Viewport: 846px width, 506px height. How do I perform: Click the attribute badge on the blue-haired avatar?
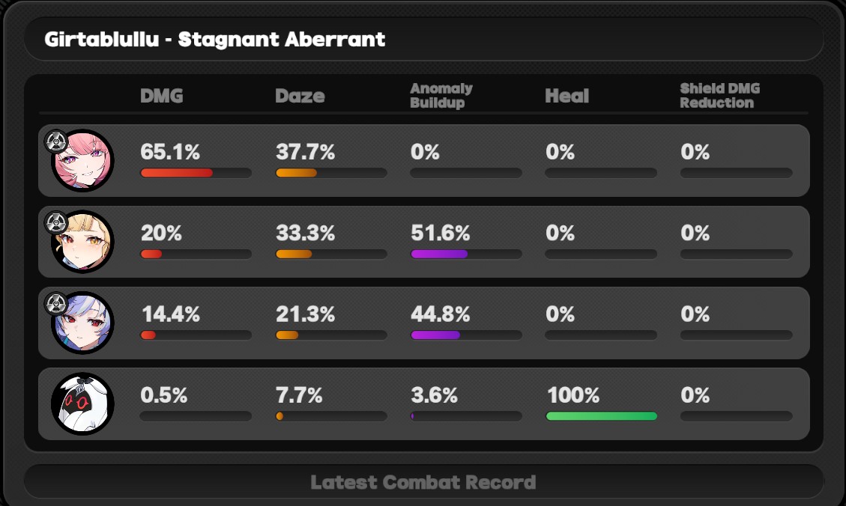pyautogui.click(x=56, y=304)
